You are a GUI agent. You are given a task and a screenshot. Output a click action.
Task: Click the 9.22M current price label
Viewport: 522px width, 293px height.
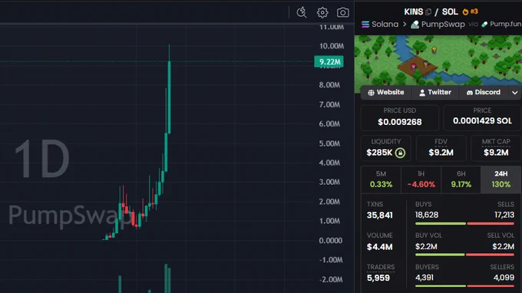click(x=329, y=62)
